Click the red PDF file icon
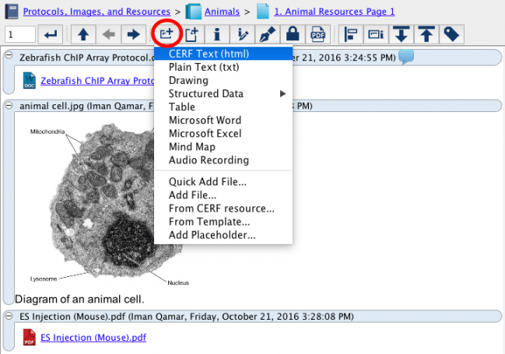This screenshot has height=354, width=505. 30,337
